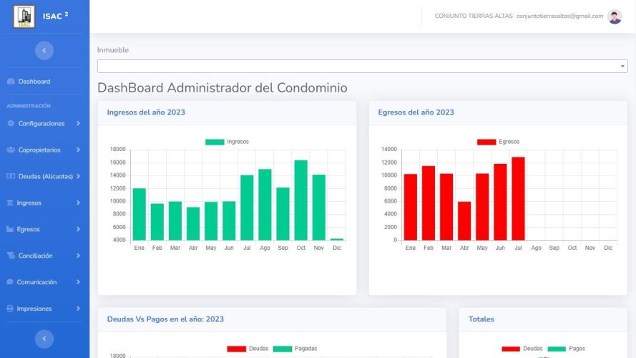Click the Inmueble select field
Screen dimensions: 636x358
(x=362, y=66)
